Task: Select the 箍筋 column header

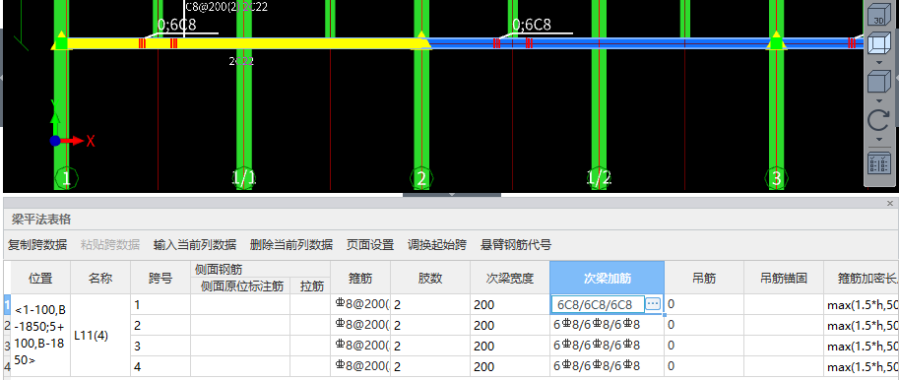Action: click(360, 278)
